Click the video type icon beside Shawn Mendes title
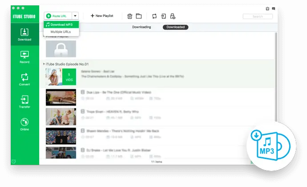 [83, 130]
